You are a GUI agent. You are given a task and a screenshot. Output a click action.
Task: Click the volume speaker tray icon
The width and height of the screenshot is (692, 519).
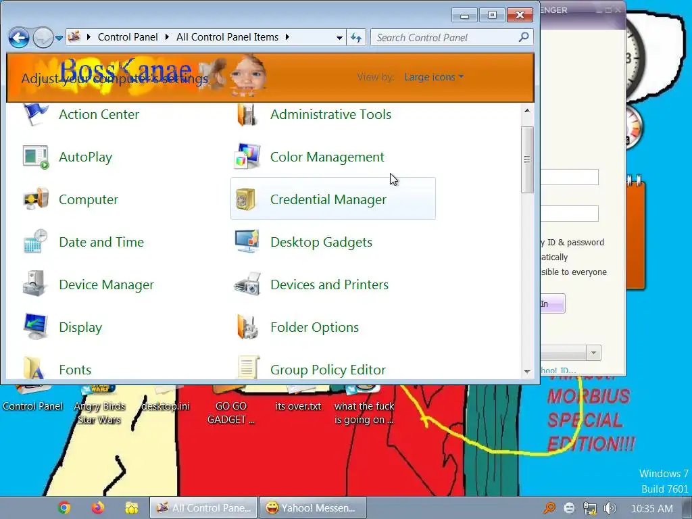(x=610, y=508)
